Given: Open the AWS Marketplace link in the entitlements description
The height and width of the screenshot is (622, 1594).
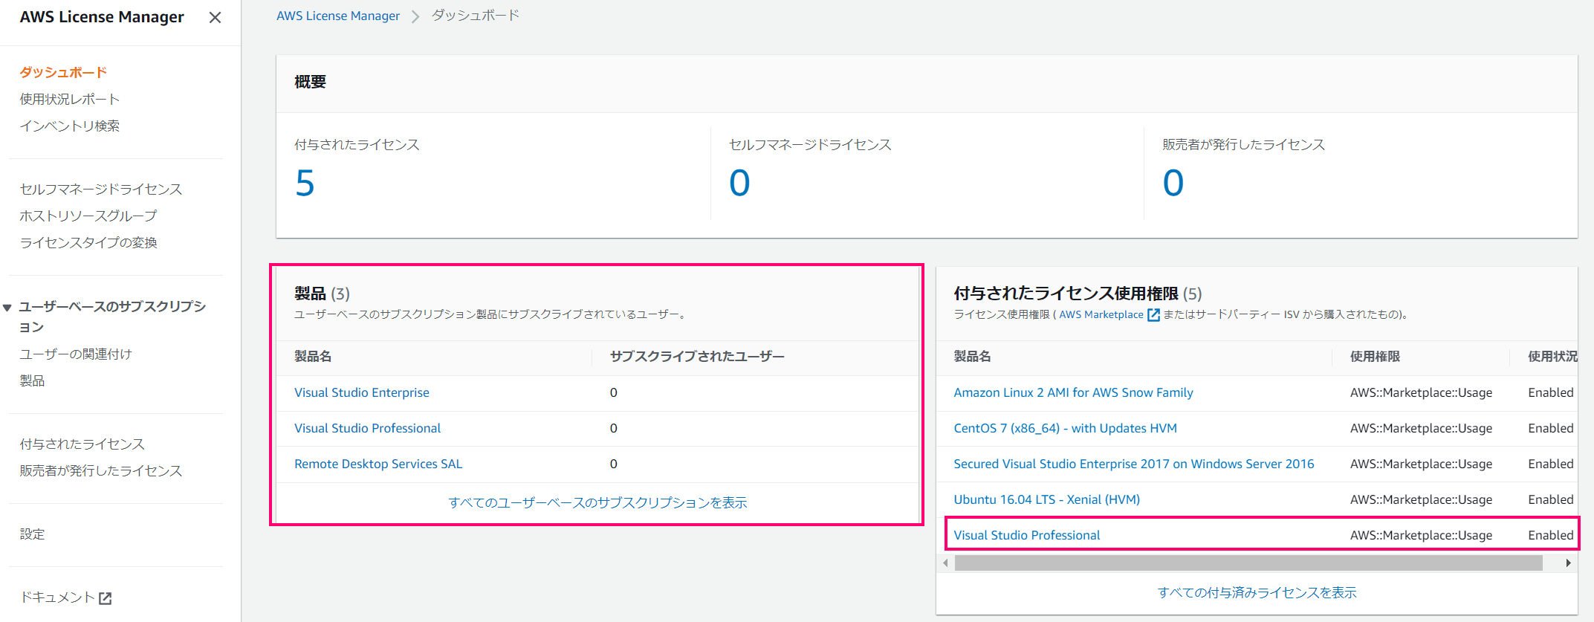Looking at the screenshot, I should (1101, 314).
